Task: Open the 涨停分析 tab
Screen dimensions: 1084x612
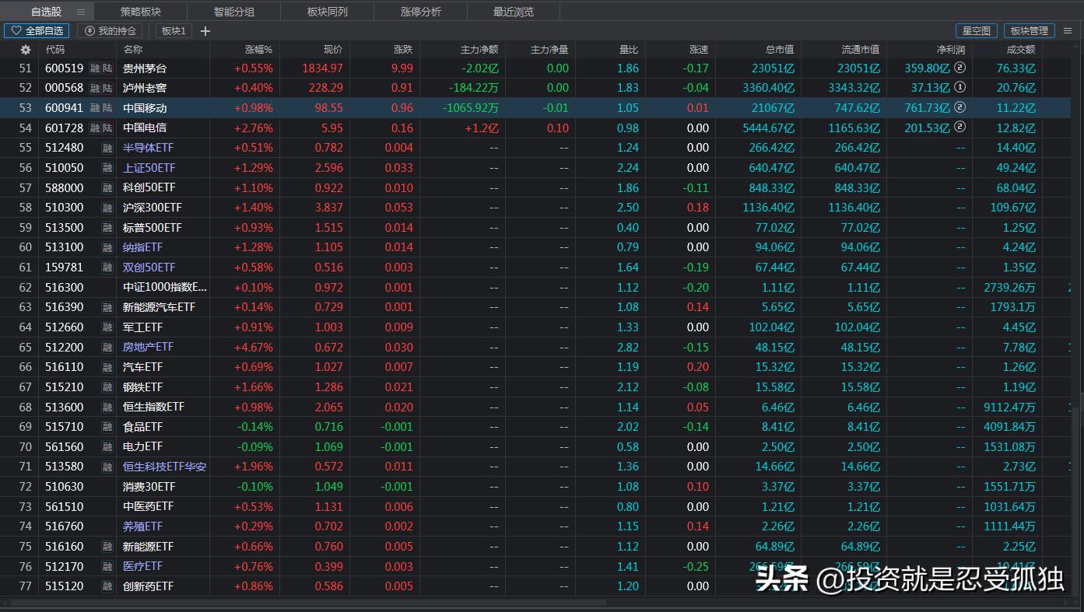Action: (420, 11)
